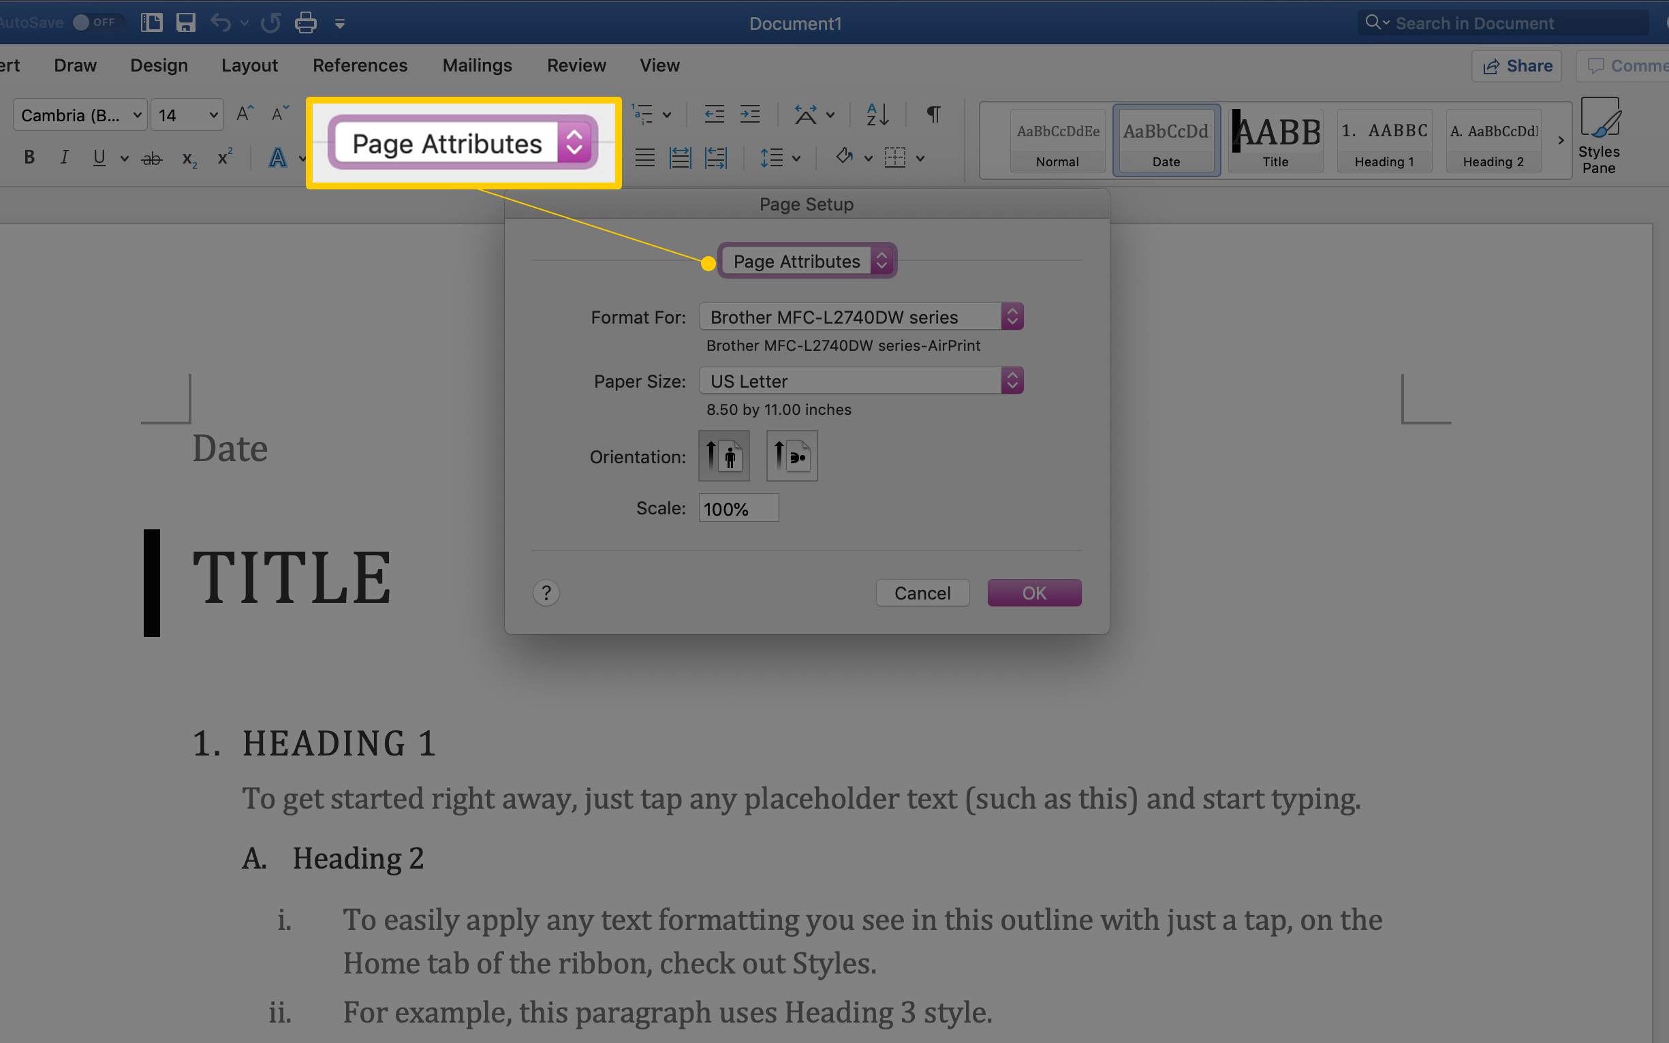Viewport: 1669px width, 1043px height.
Task: Expand the Format For printer dropdown
Action: (x=1013, y=316)
